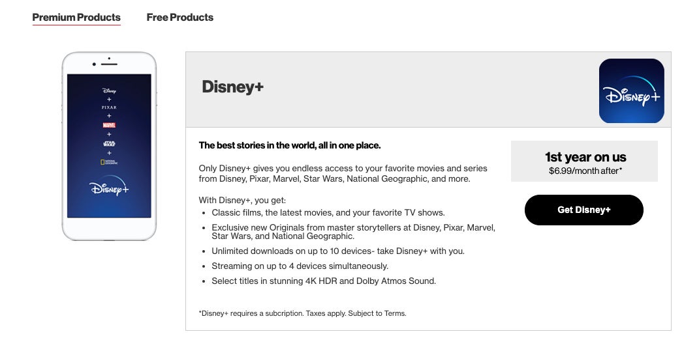
Task: Click the Get Disney+ button
Action: coord(583,210)
